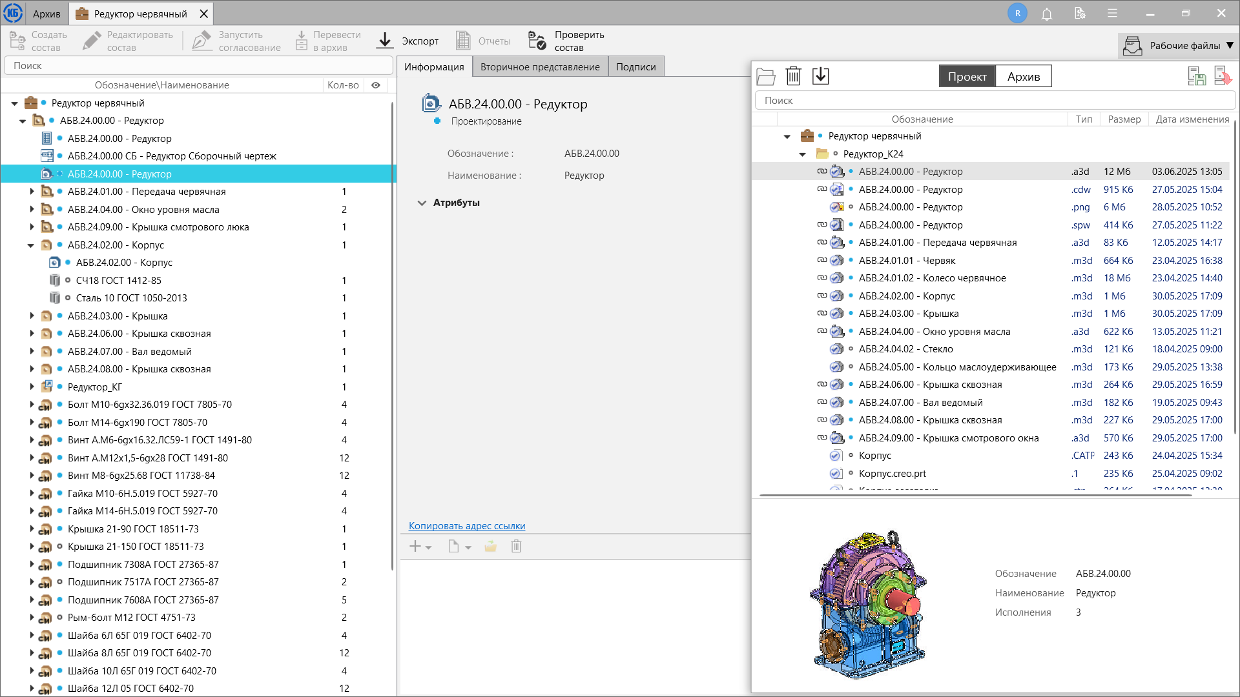
Task: Click the Копировать адрес ссылки link
Action: point(466,526)
